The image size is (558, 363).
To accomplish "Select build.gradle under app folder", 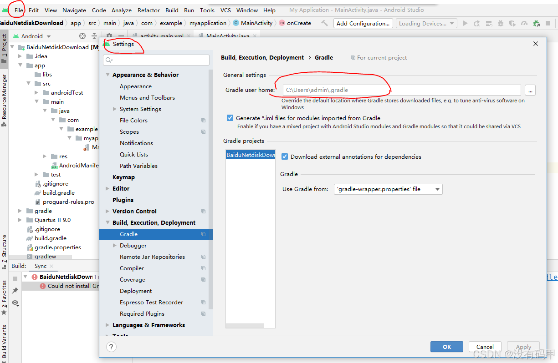I will 58,193.
